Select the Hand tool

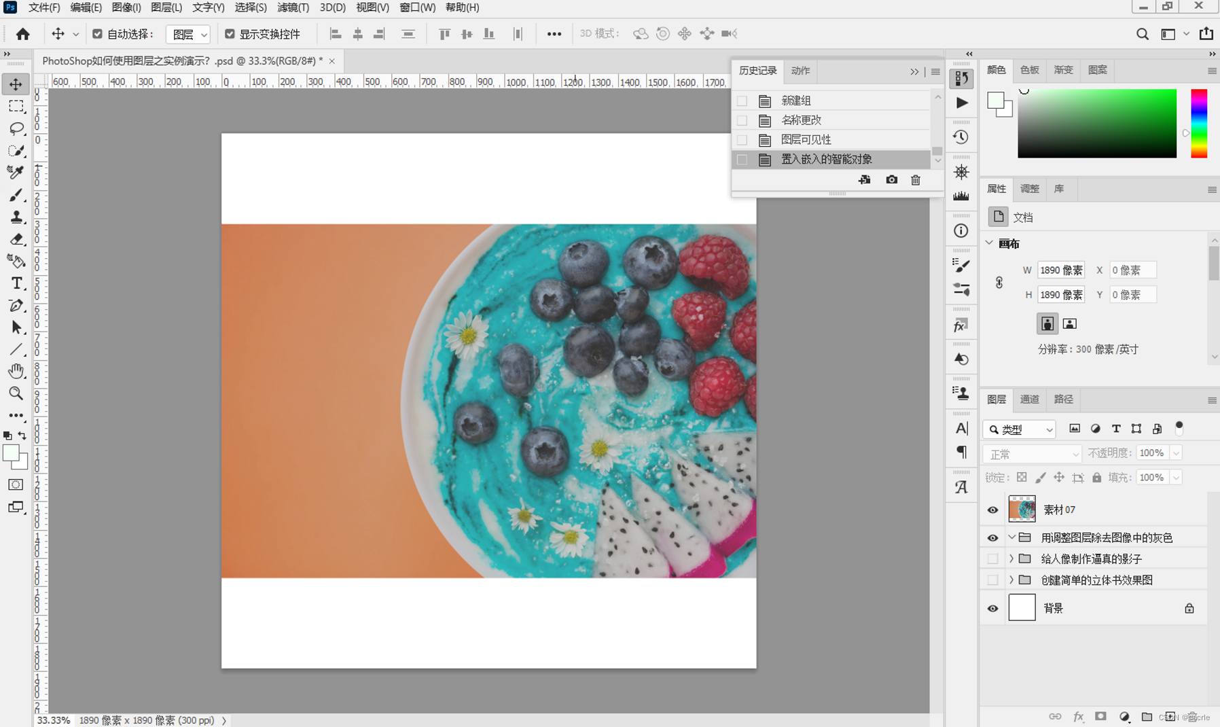point(16,371)
